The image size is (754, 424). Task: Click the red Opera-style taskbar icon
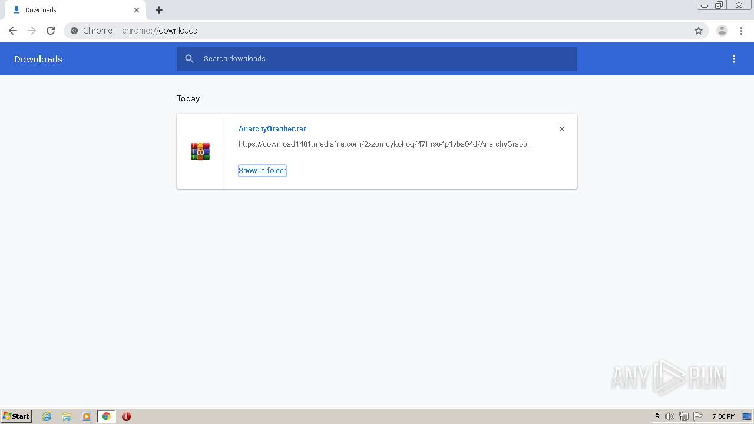(x=126, y=416)
